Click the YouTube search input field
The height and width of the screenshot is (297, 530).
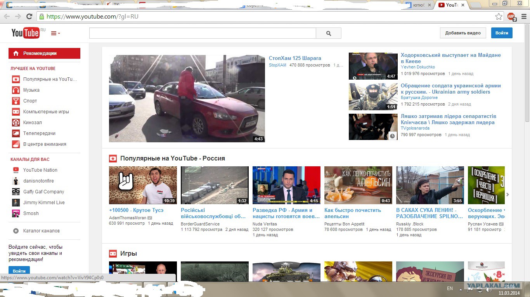(203, 33)
